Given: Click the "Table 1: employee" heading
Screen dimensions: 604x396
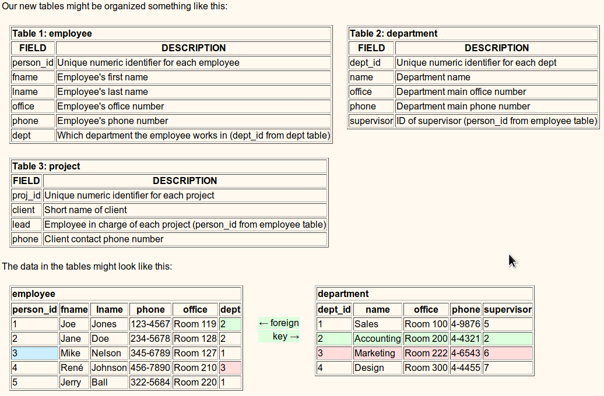Looking at the screenshot, I should click(x=52, y=34).
